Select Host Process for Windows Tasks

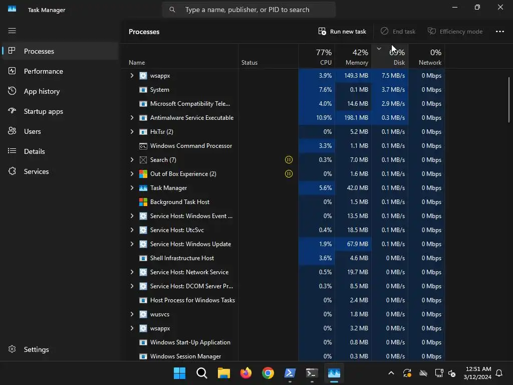click(x=284, y=300)
